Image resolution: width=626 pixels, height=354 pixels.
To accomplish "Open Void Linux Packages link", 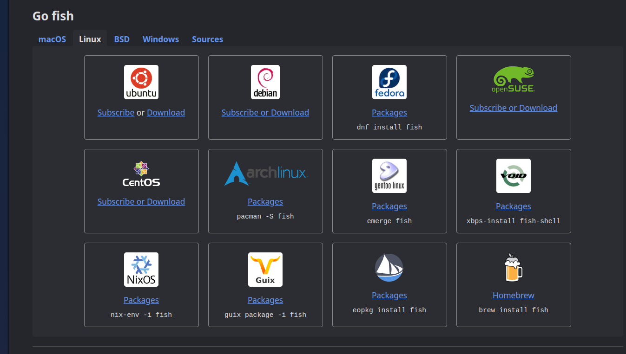I will pyautogui.click(x=514, y=206).
